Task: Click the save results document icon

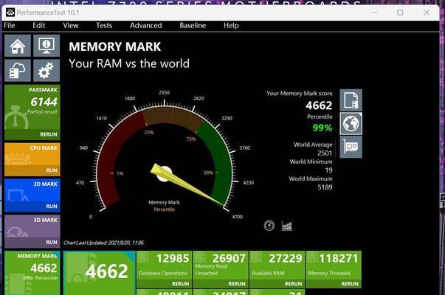Action: [351, 100]
